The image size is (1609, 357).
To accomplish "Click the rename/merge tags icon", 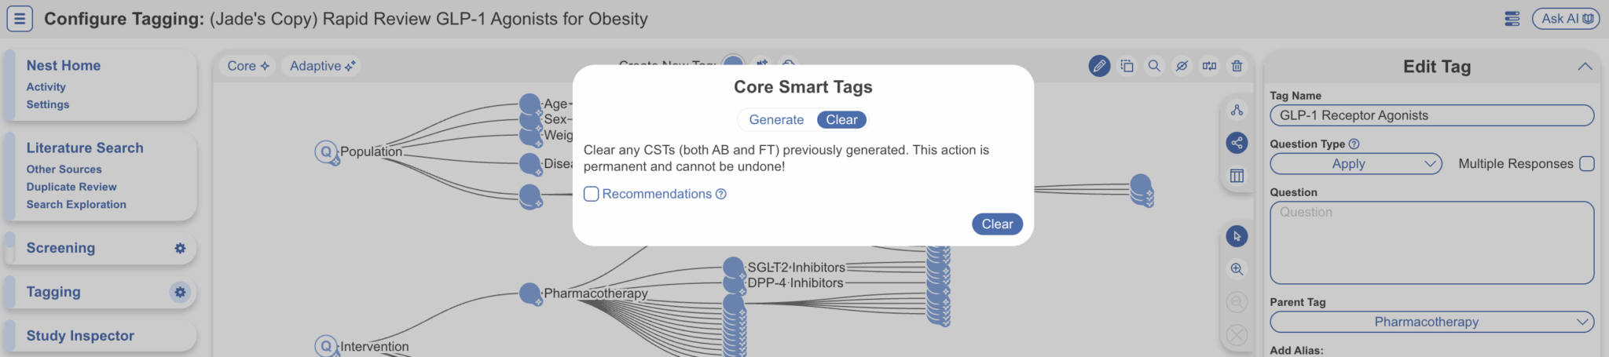I will pos(1209,66).
